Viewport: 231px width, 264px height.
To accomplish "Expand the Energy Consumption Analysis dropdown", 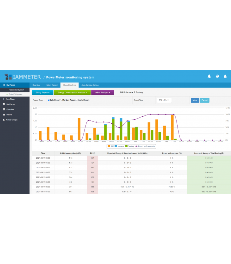I will [72, 93].
